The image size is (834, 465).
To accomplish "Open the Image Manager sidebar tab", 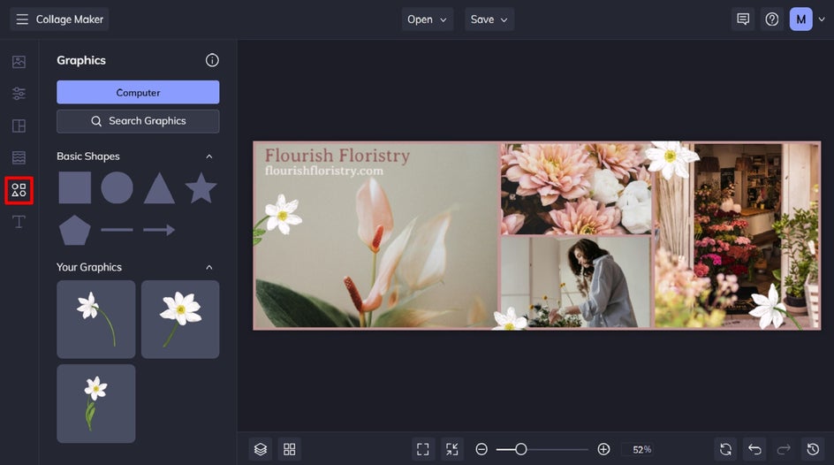I will click(x=19, y=62).
